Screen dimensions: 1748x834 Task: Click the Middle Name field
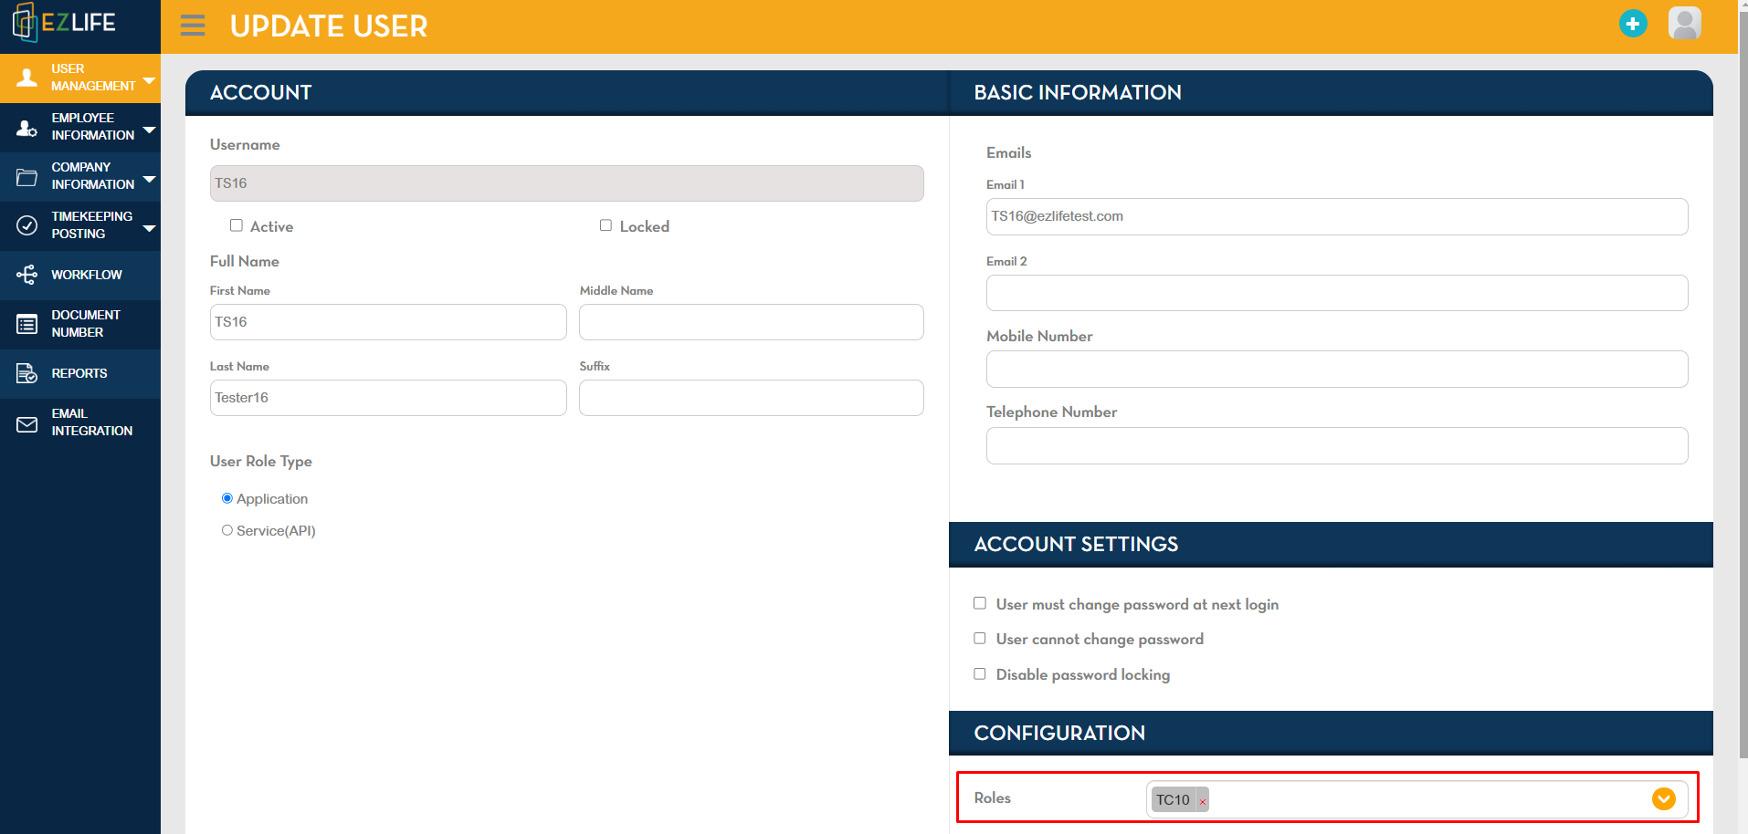pyautogui.click(x=752, y=322)
